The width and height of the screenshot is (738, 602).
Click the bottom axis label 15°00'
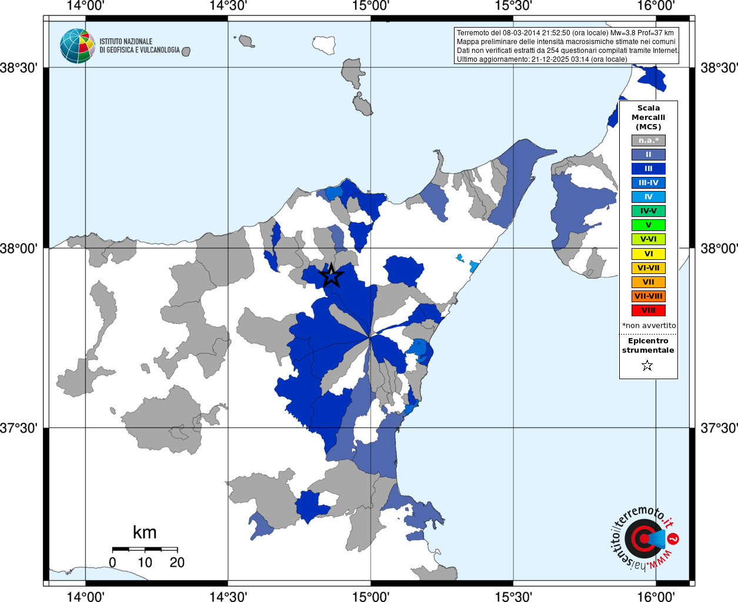(370, 596)
